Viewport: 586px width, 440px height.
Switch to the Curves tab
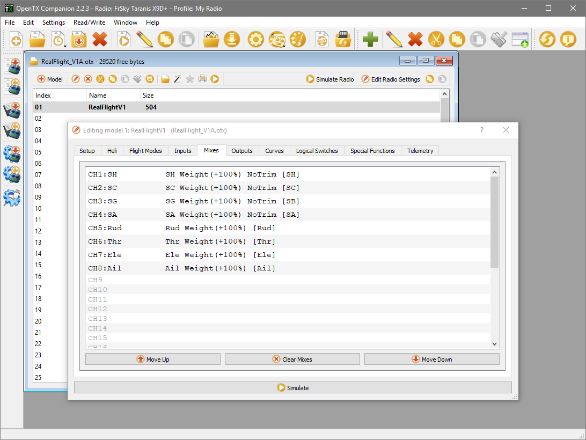coord(274,151)
